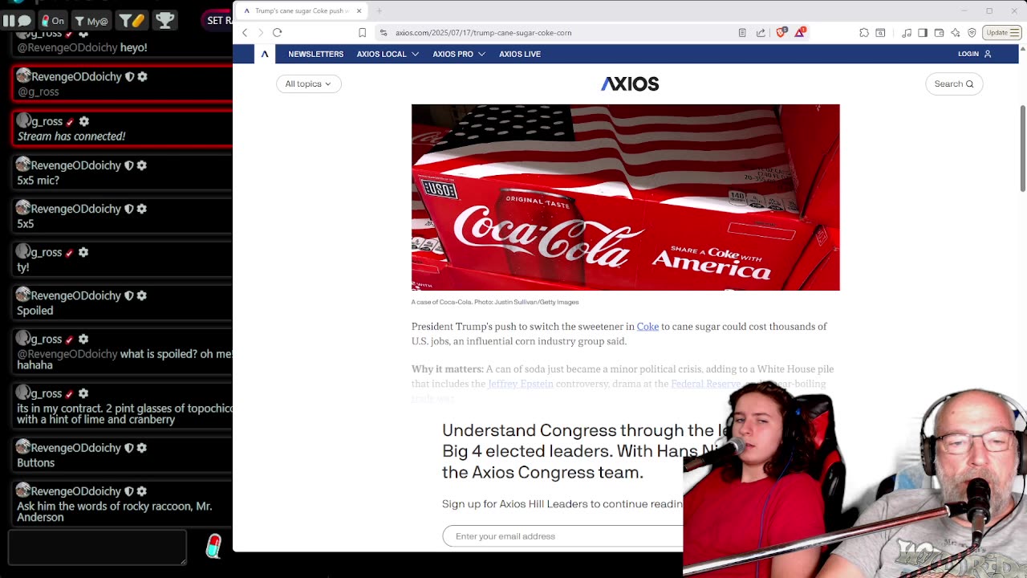The height and width of the screenshot is (578, 1027).
Task: Share this page icon
Action: pyautogui.click(x=761, y=33)
